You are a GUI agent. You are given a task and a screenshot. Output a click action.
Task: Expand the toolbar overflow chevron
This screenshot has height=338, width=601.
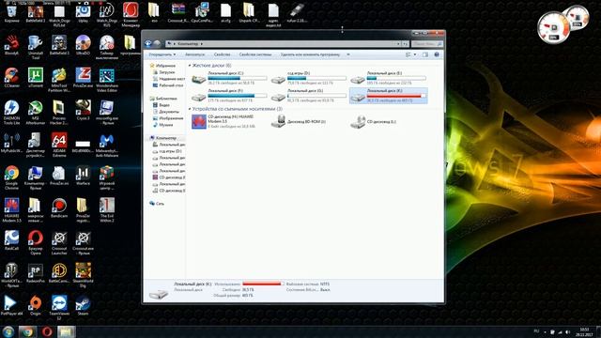348,54
